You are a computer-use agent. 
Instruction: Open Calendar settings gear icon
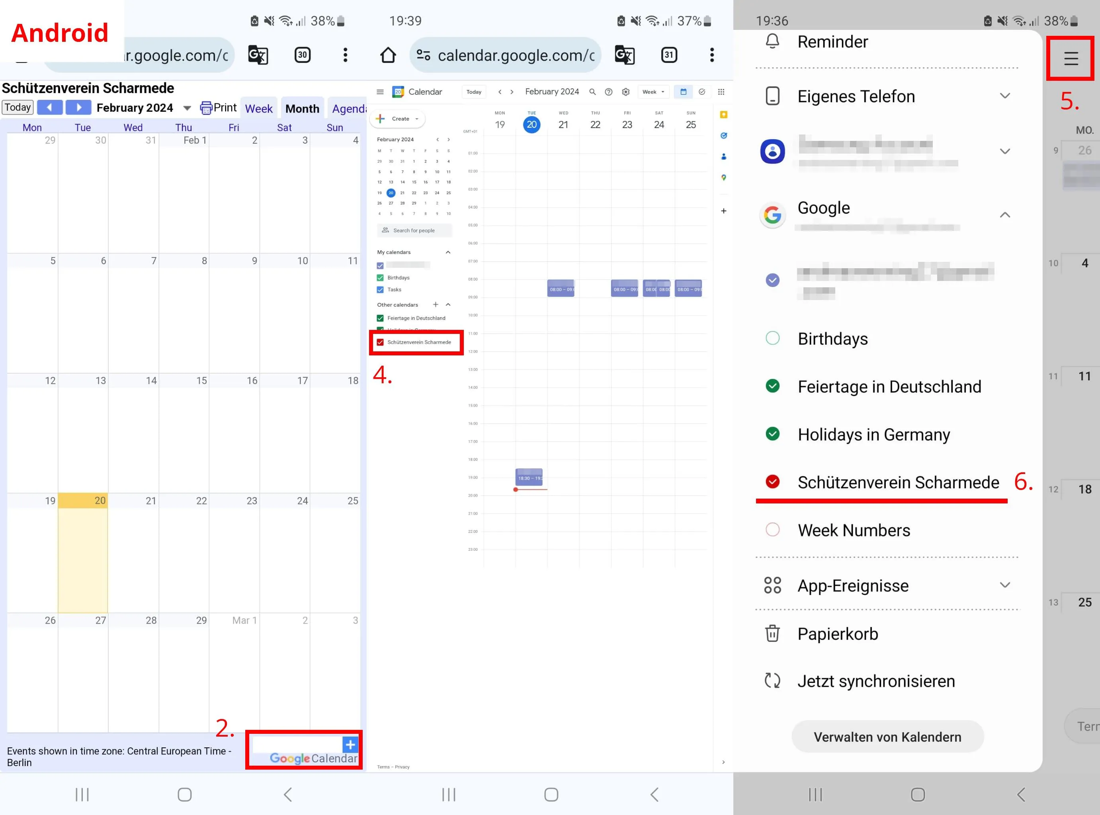[626, 92]
